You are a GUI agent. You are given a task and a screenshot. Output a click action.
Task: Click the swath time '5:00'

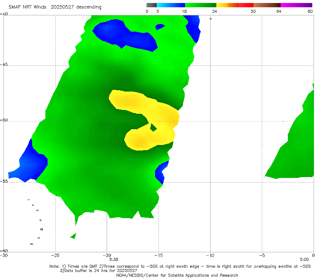click(304, 260)
